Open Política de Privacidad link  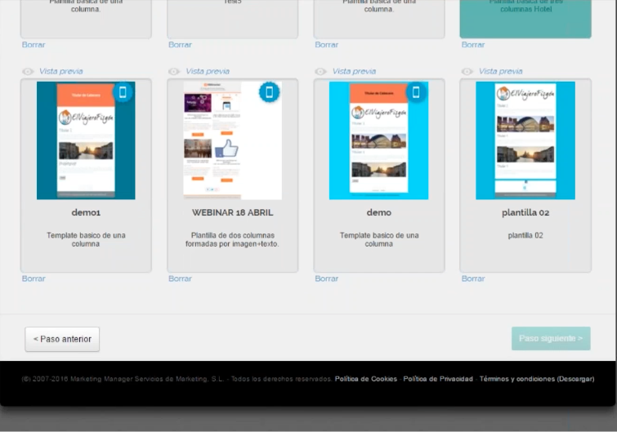tap(438, 379)
